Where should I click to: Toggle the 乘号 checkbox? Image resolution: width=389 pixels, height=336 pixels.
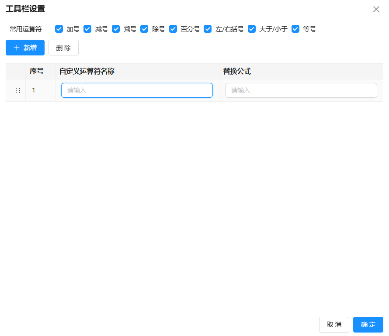(116, 29)
